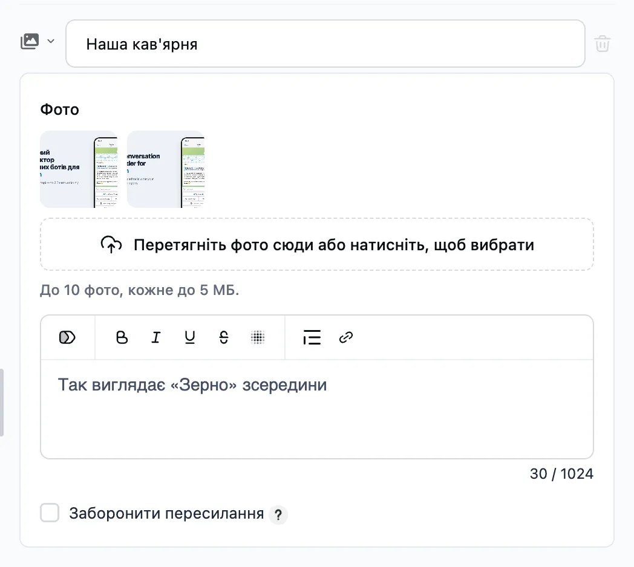Open help tooltip for forwarding restriction
Screen dimensions: 634x567
[278, 514]
